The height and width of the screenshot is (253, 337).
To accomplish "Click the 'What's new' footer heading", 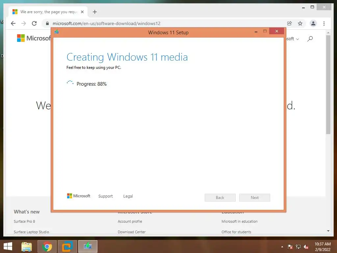I will 27,212.
